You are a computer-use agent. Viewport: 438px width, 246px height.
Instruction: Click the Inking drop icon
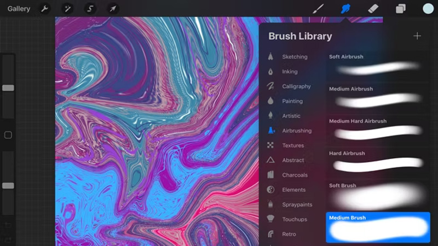(270, 72)
